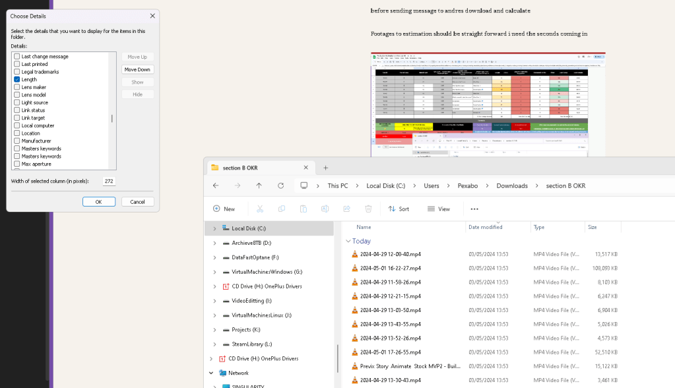Click the Forward arrow in File Explorer

pyautogui.click(x=238, y=185)
